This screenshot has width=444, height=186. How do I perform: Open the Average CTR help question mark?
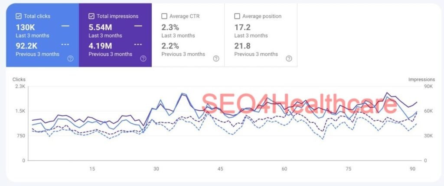(216, 58)
